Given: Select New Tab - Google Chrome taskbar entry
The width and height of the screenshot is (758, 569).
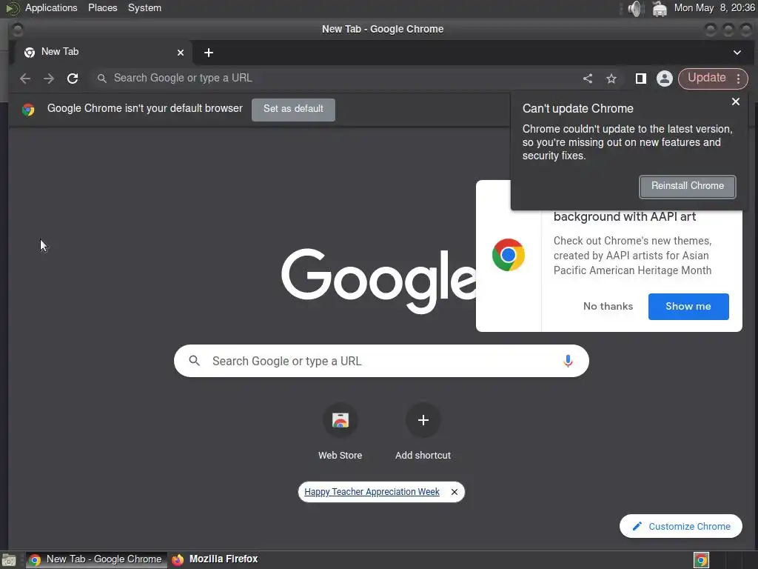Looking at the screenshot, I should [x=95, y=559].
